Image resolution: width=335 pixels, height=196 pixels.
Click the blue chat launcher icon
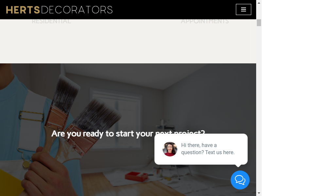point(240,180)
